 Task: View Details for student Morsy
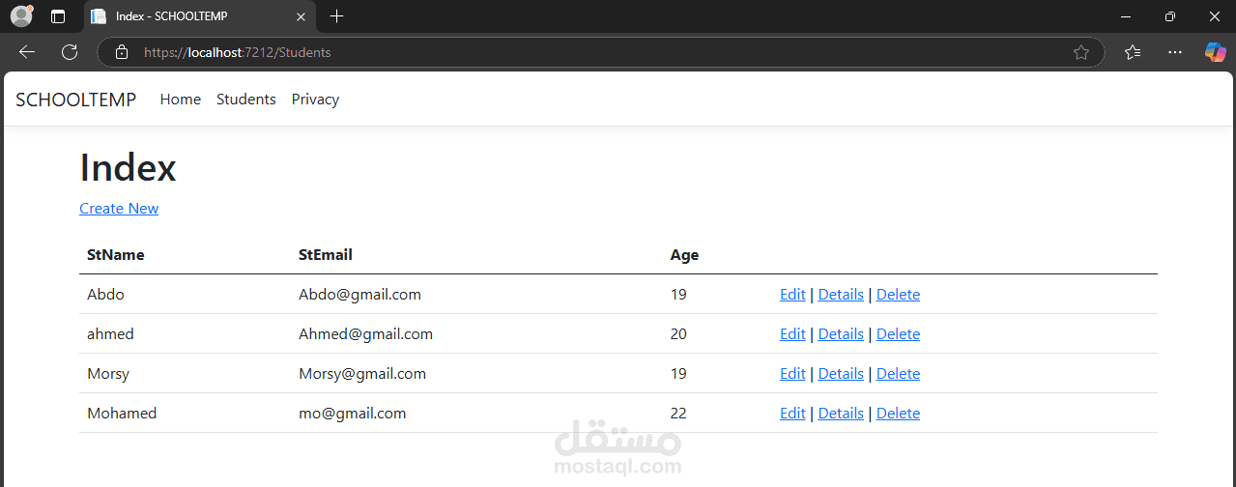[841, 374]
